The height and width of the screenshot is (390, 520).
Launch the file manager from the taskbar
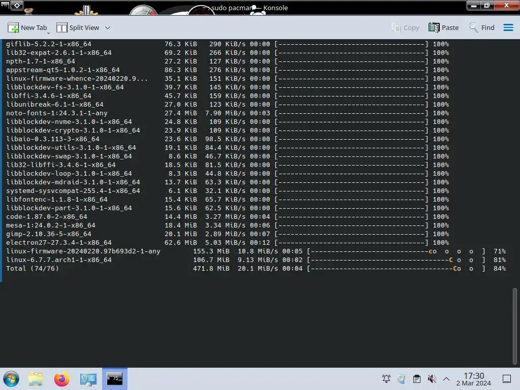[36, 379]
